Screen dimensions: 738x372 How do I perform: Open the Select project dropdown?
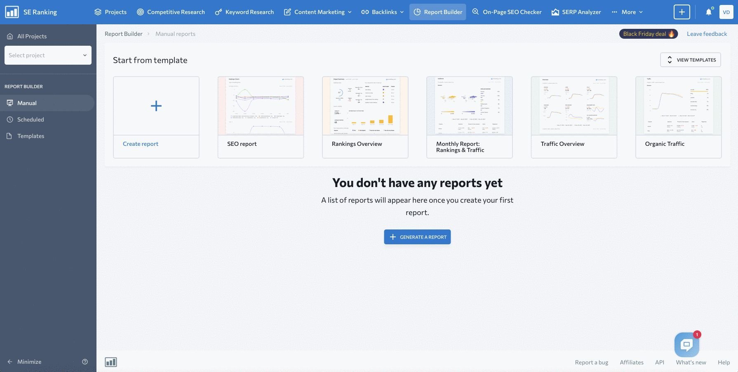[x=48, y=55]
